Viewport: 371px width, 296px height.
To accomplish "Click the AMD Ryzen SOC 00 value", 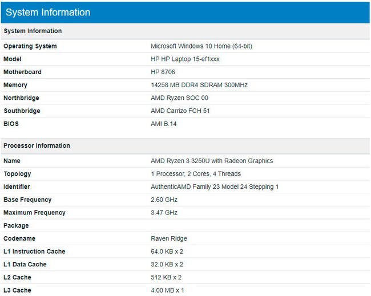I will pyautogui.click(x=179, y=98).
